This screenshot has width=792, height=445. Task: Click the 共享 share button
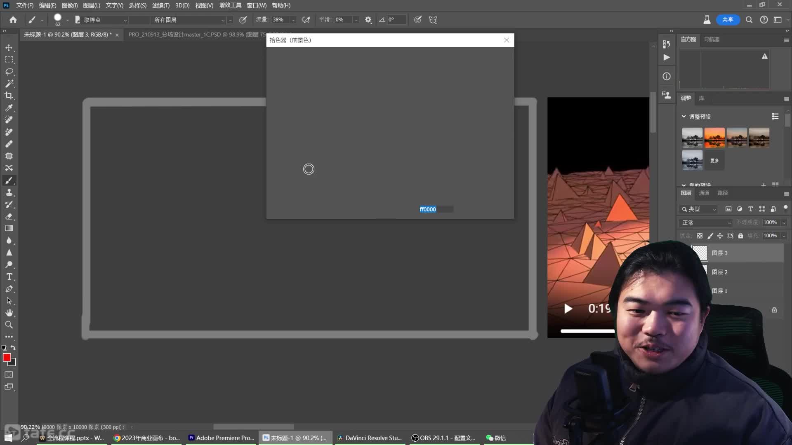tap(728, 20)
